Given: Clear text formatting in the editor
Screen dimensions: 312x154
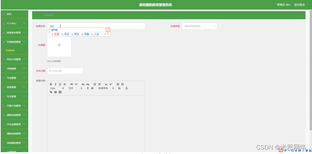Looking at the screenshot, I should 126,88.
